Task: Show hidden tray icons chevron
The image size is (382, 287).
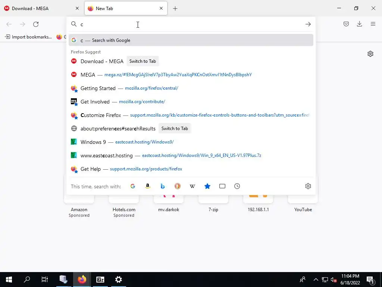Action: tap(316, 280)
